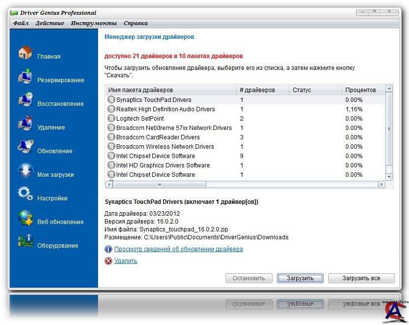The height and width of the screenshot is (325, 409).
Task: Toggle status icon next to Logitech SetPoint
Action: [111, 119]
